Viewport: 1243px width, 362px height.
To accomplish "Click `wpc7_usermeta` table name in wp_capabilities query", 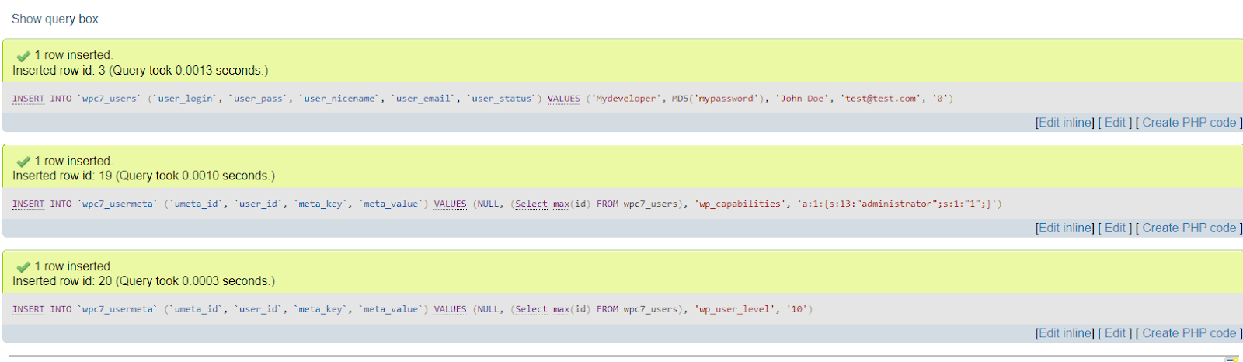I will tap(117, 204).
